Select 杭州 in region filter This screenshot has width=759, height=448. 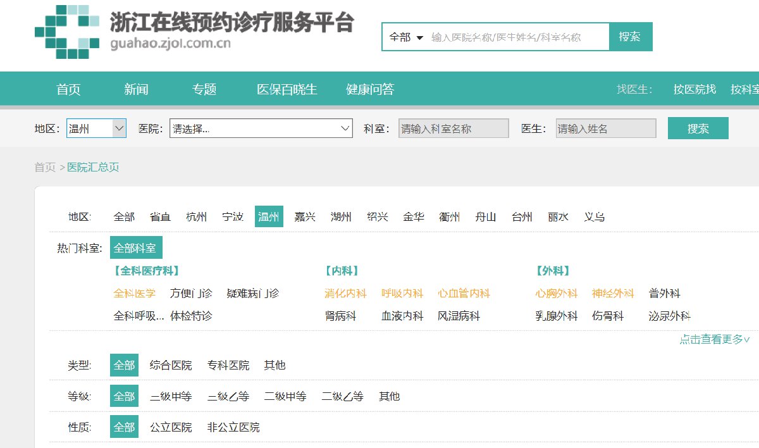[196, 217]
